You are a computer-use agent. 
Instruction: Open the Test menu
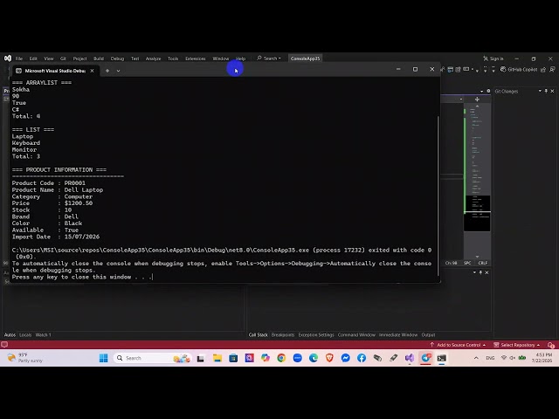(135, 58)
